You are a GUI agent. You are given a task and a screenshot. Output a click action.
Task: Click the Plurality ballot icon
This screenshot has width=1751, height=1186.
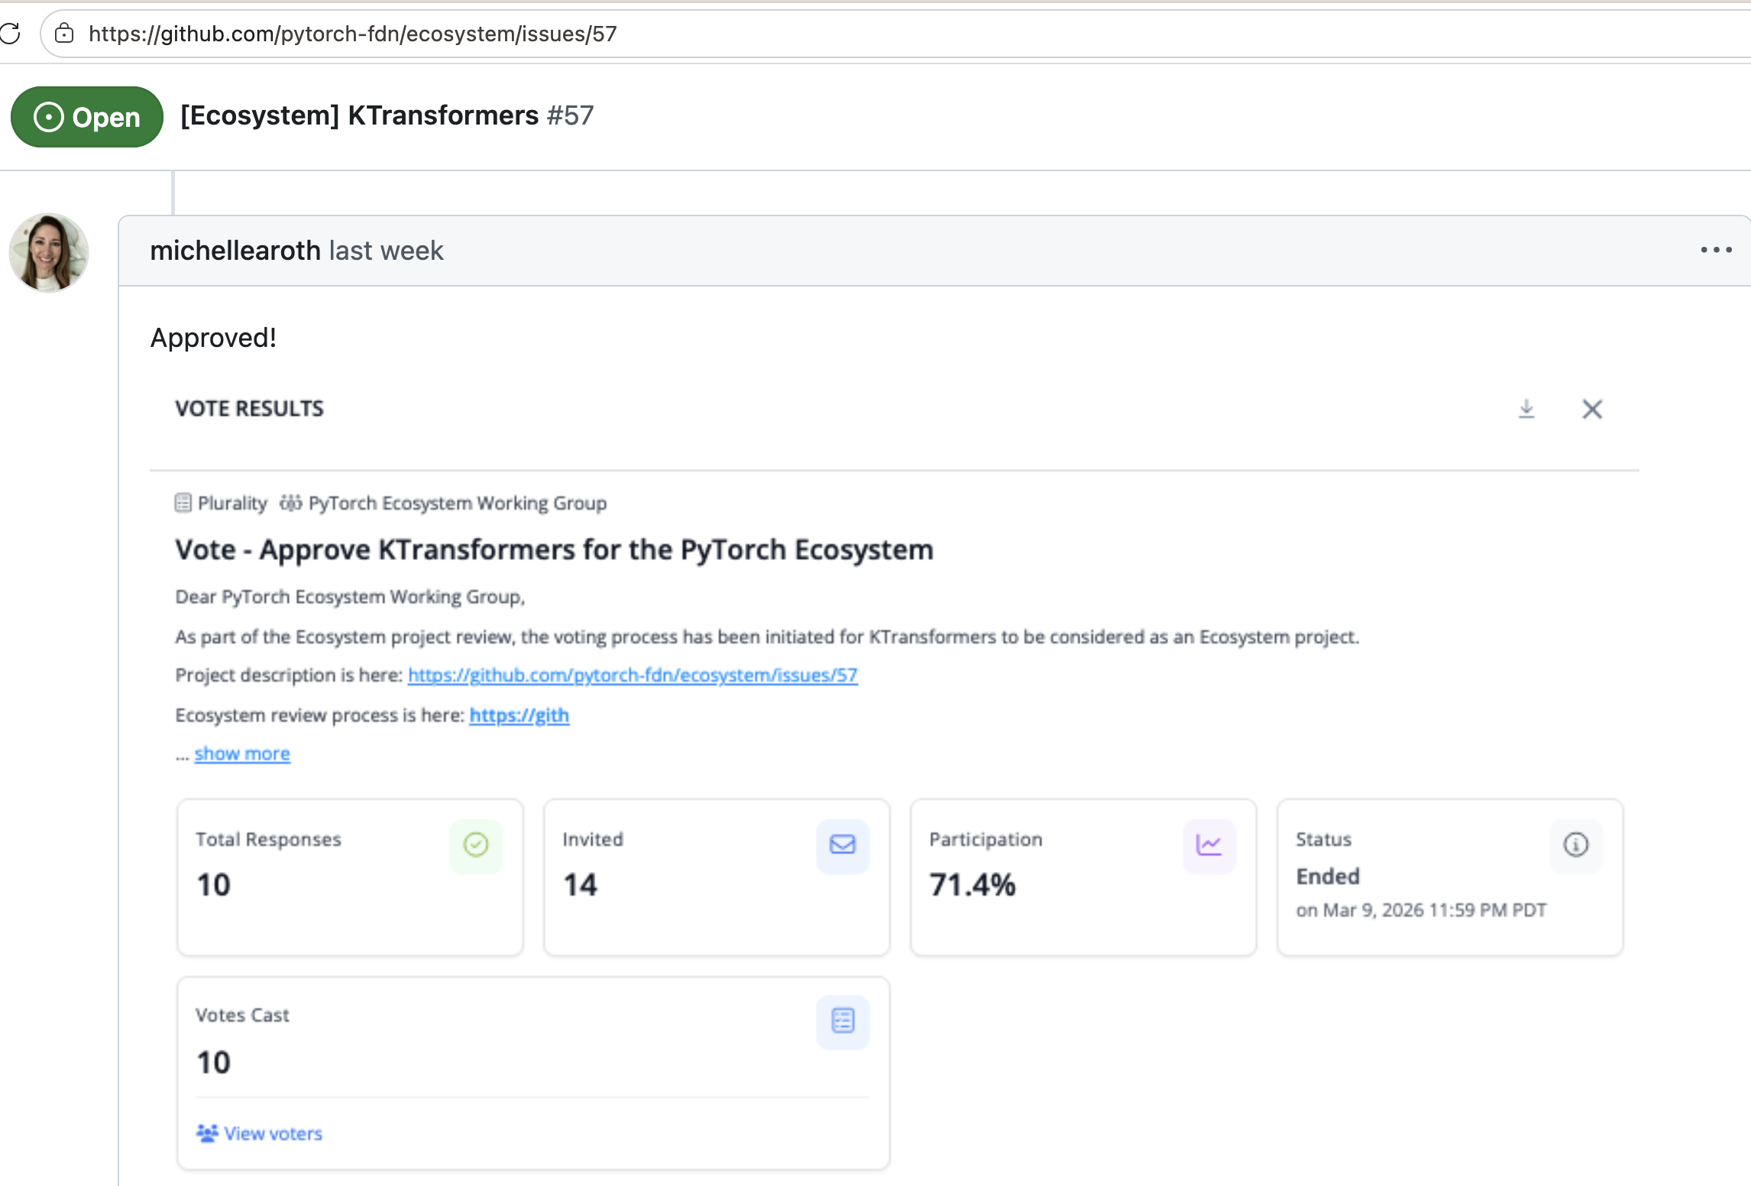[x=183, y=503]
